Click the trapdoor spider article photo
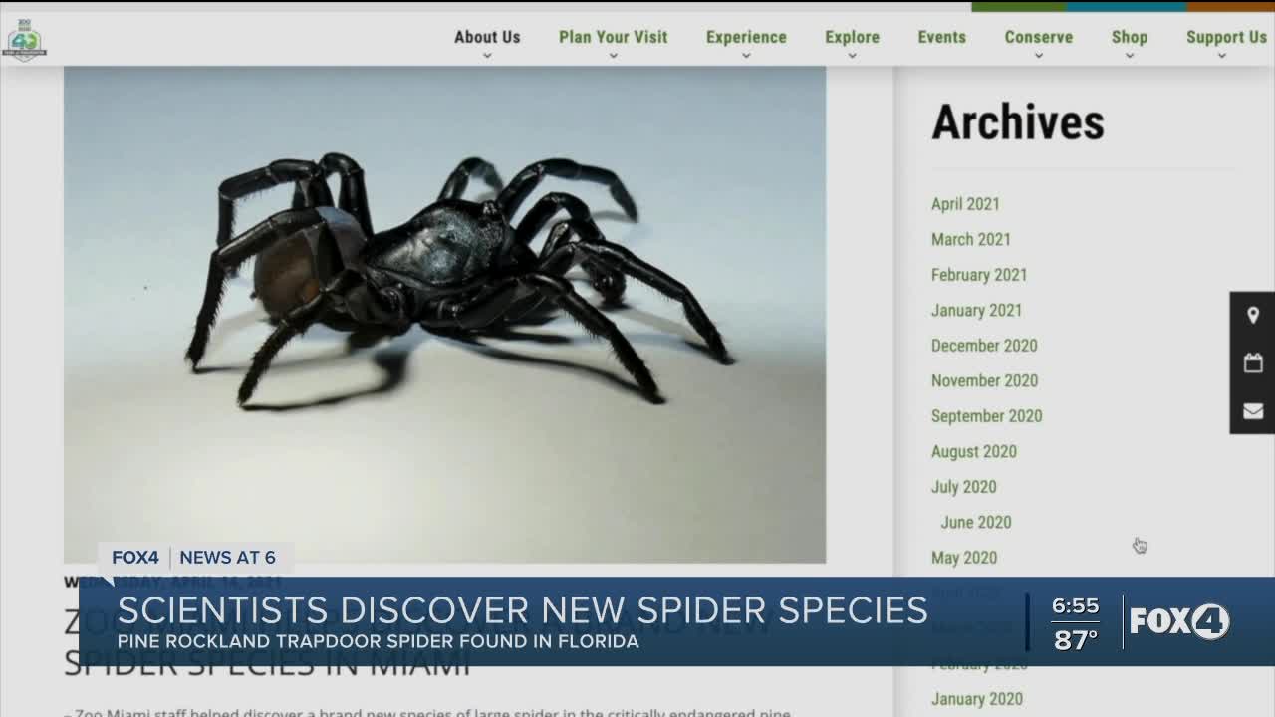The width and height of the screenshot is (1275, 717). click(444, 315)
